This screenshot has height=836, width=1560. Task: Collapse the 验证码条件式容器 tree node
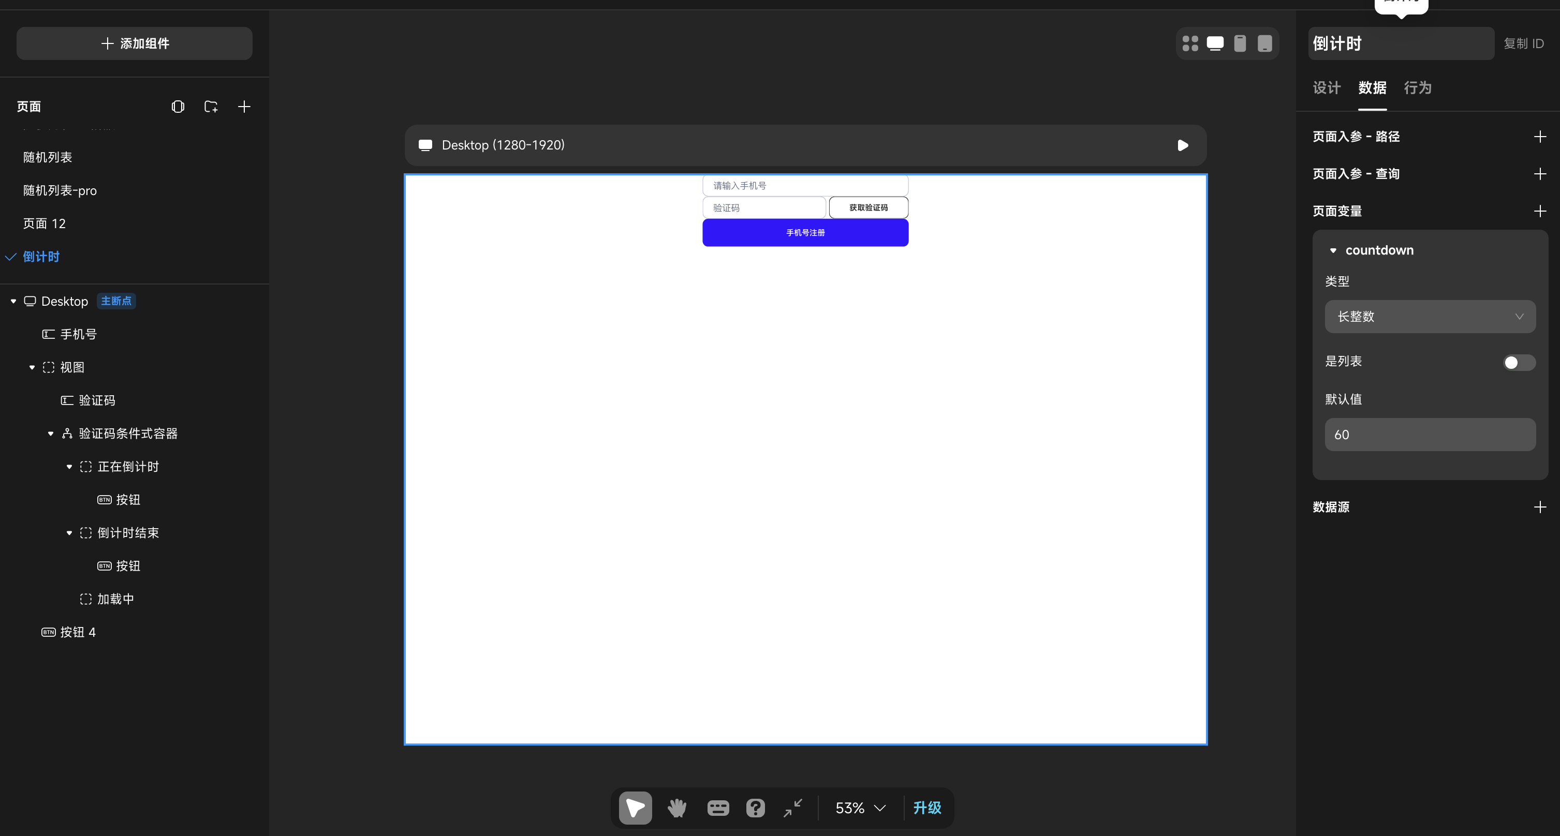pyautogui.click(x=51, y=434)
